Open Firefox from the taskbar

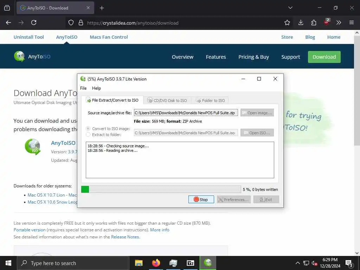156,263
